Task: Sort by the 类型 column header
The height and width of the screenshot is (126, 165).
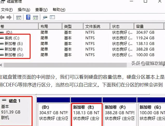Action: (x=73, y=26)
